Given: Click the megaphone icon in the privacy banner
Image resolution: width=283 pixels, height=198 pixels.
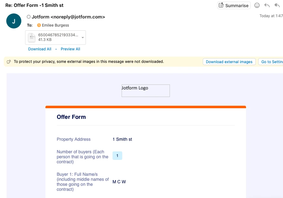Looking at the screenshot, I should coord(8,62).
